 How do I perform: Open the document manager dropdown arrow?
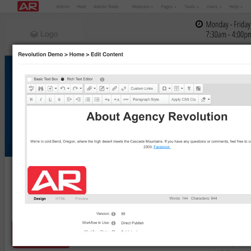[x=95, y=88]
